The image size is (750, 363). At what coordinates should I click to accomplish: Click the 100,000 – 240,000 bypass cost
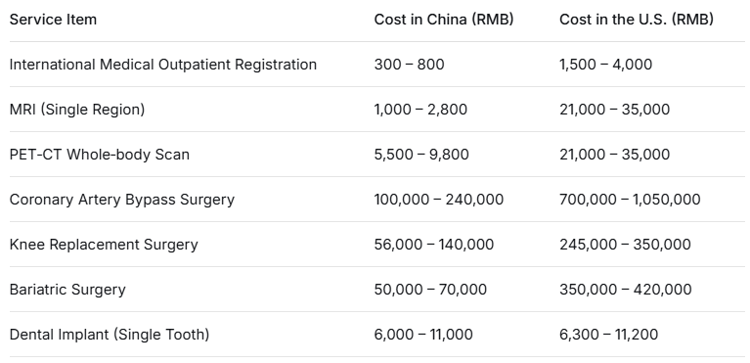point(439,200)
